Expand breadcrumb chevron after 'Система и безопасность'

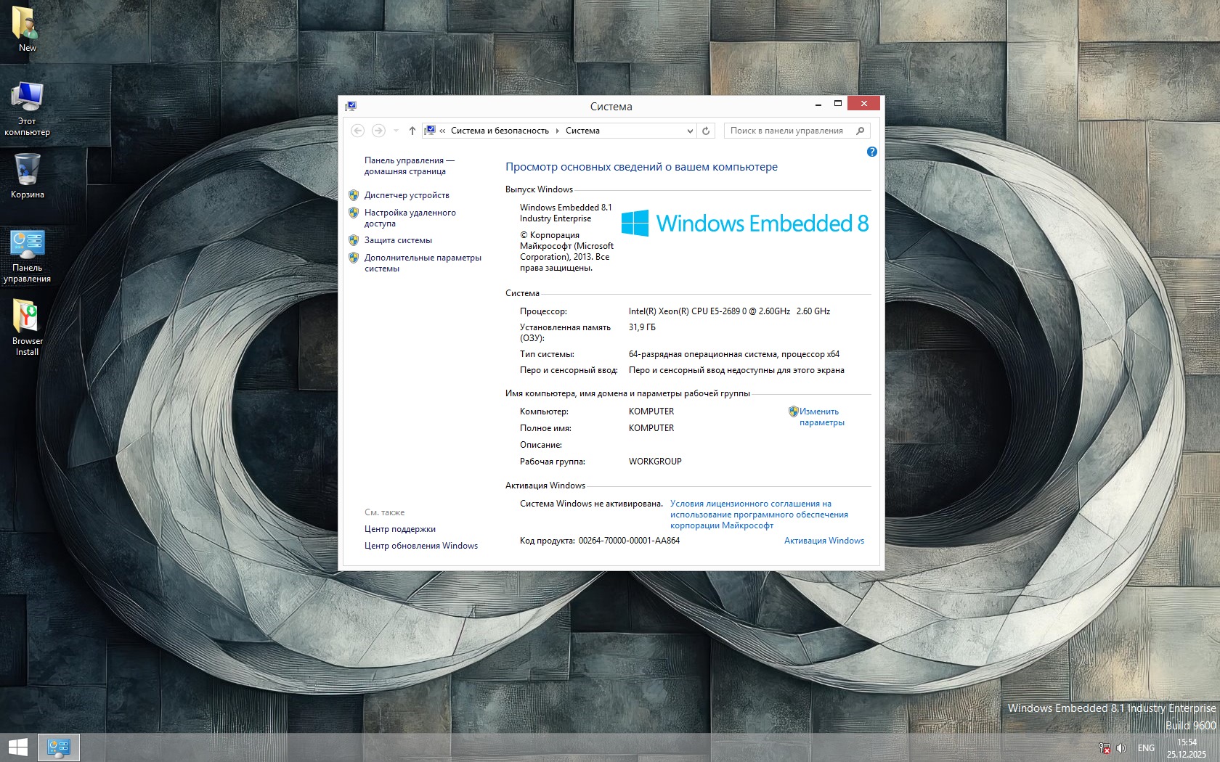point(557,131)
